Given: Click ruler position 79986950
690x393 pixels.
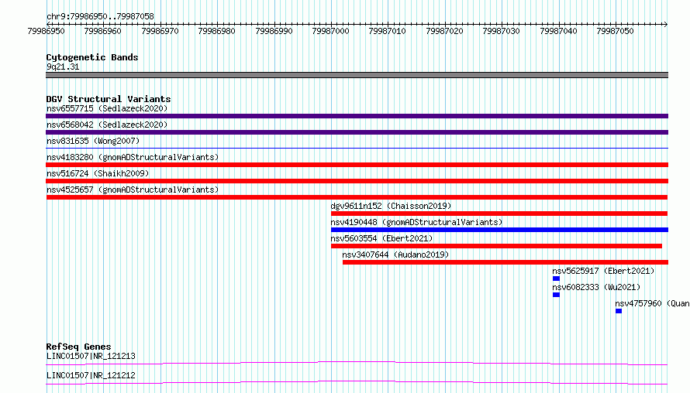Looking at the screenshot, I should pos(46,31).
